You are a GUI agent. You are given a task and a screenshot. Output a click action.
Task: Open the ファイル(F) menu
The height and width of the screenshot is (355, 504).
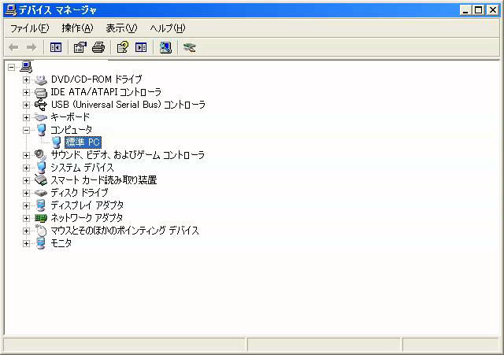point(30,28)
